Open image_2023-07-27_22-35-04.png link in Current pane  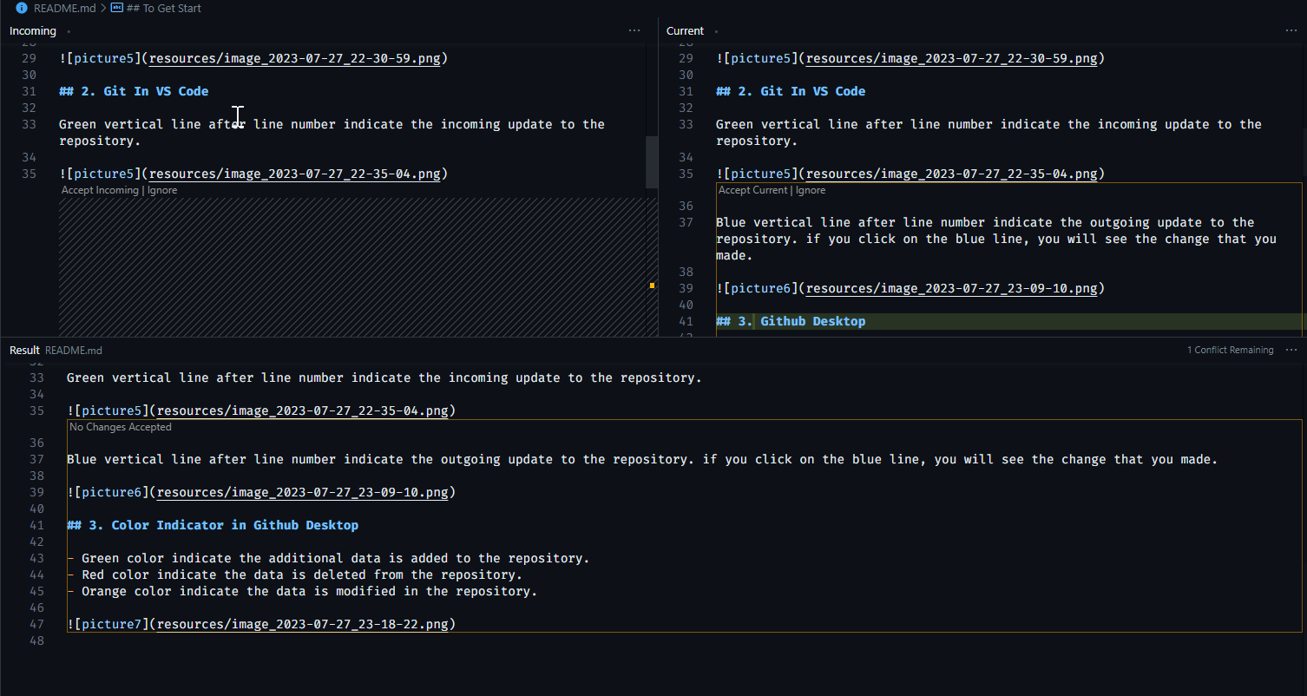coord(951,174)
